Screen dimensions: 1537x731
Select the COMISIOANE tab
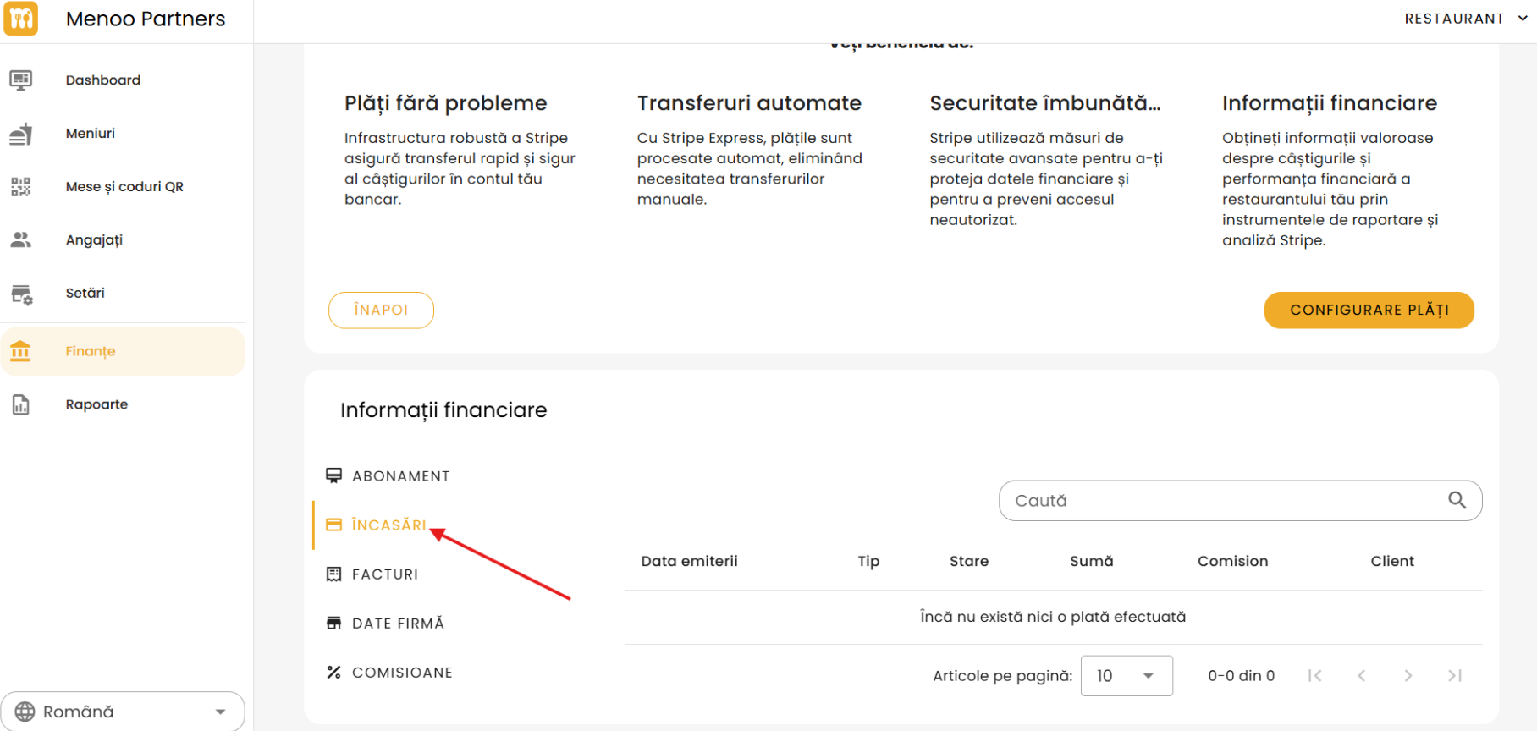coord(401,673)
